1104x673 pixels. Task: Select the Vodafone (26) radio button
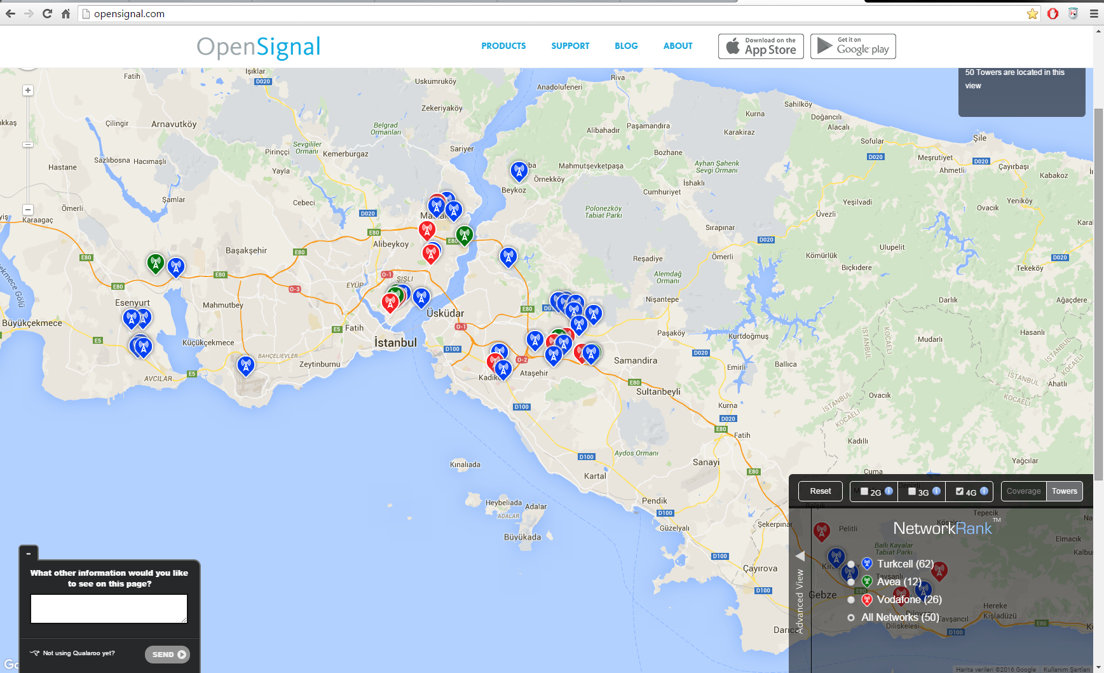point(851,599)
